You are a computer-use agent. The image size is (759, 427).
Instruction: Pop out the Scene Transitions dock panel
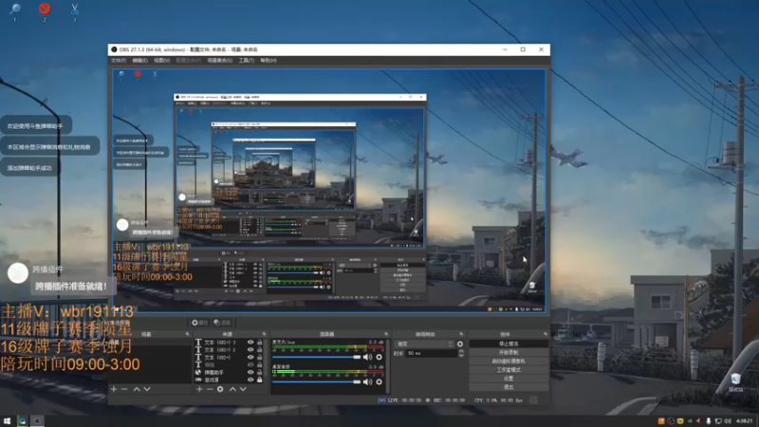click(x=461, y=334)
